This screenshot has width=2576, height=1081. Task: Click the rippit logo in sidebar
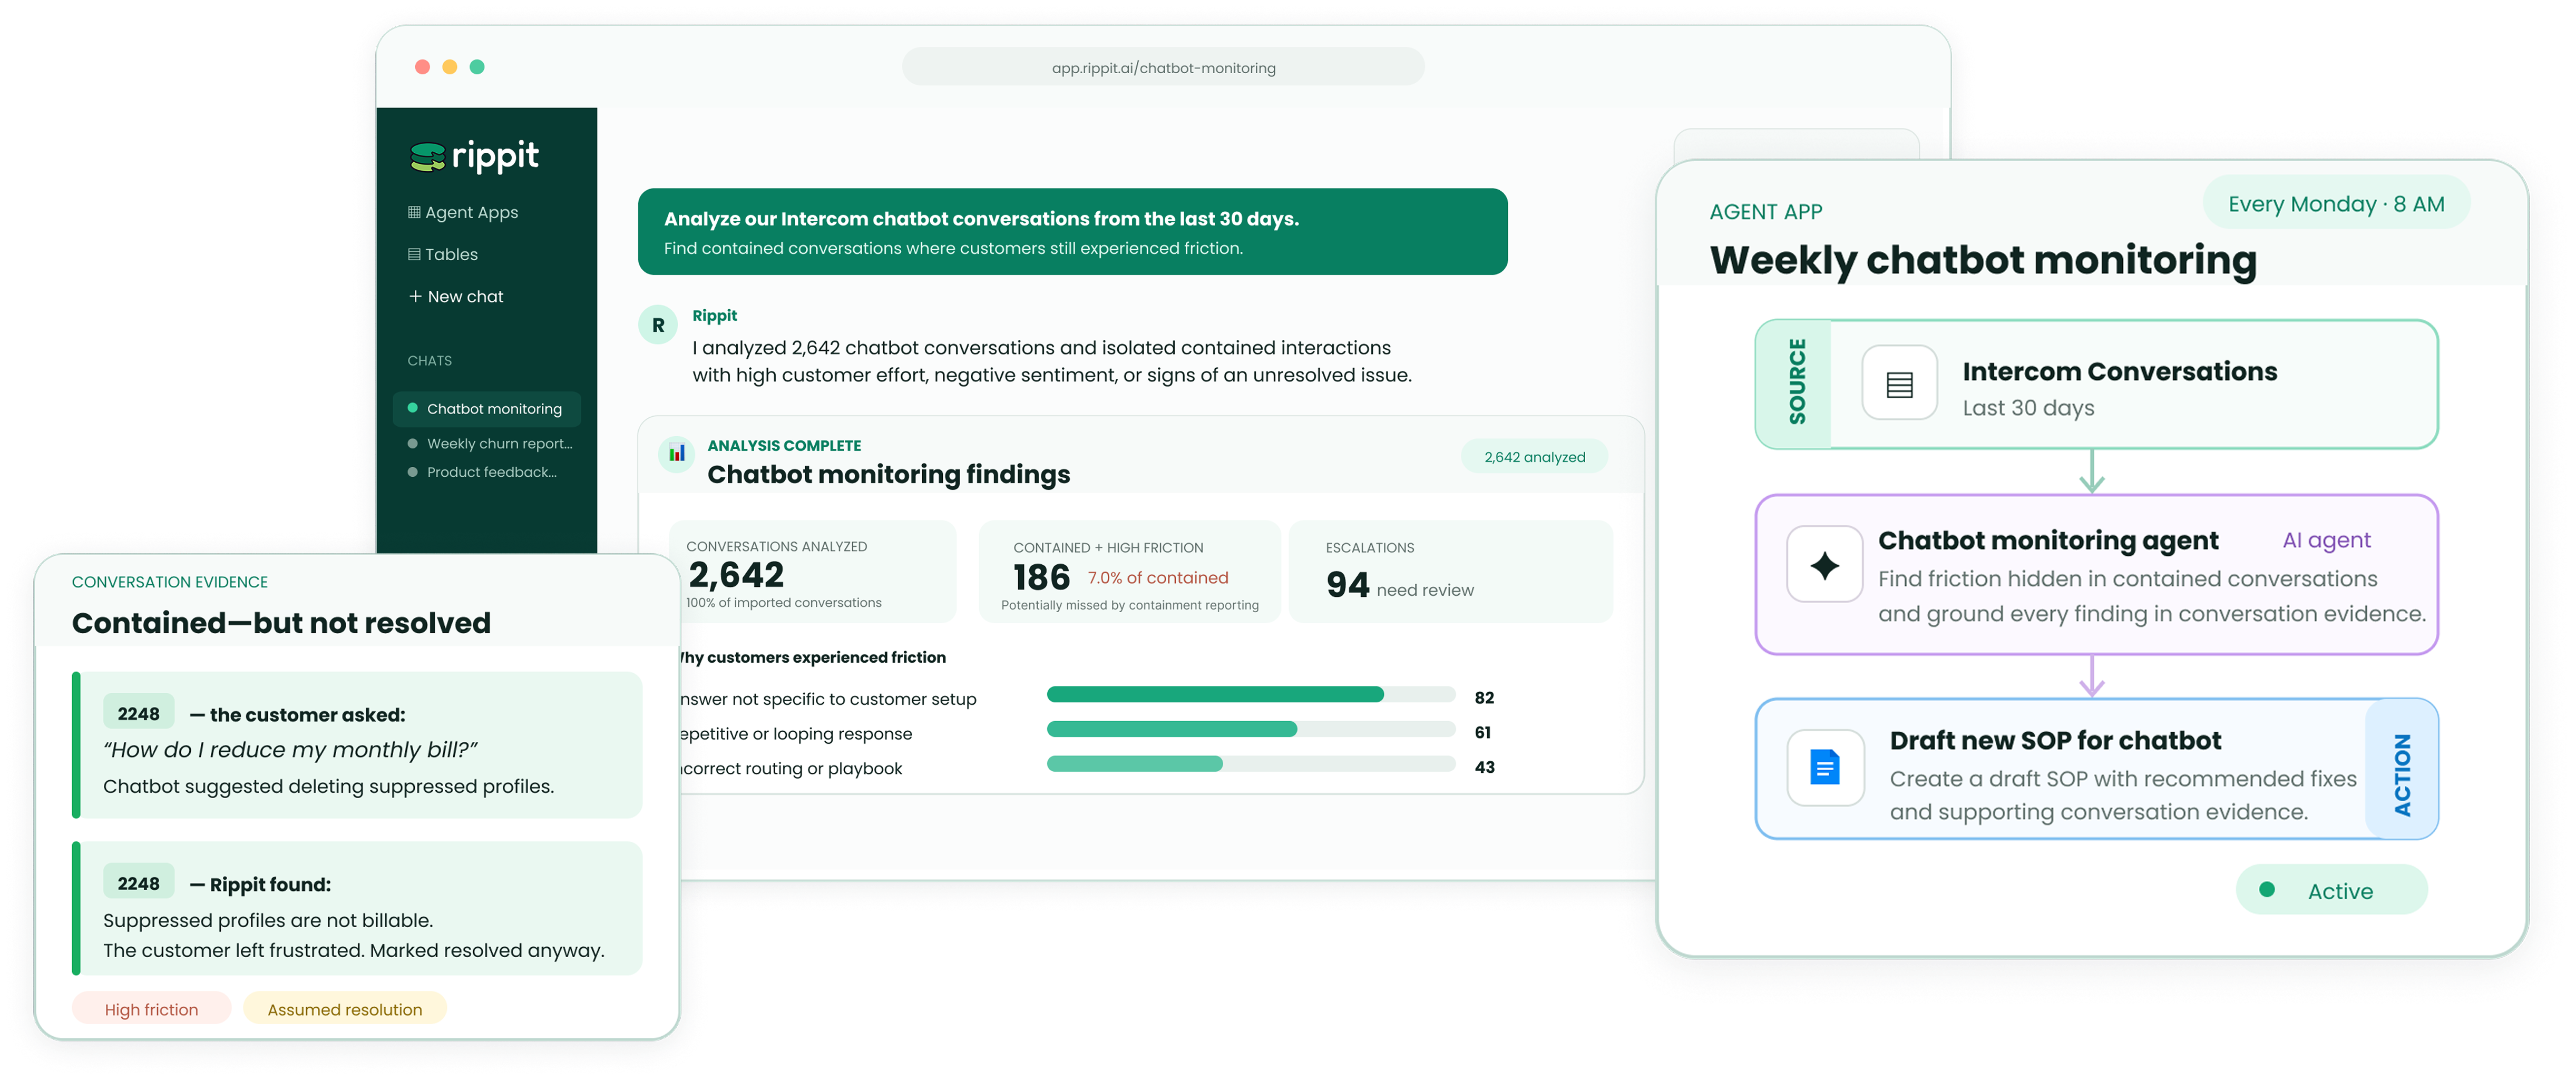(x=474, y=156)
